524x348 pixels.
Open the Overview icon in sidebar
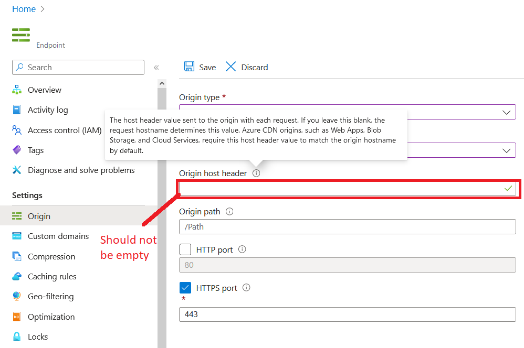[x=16, y=90]
